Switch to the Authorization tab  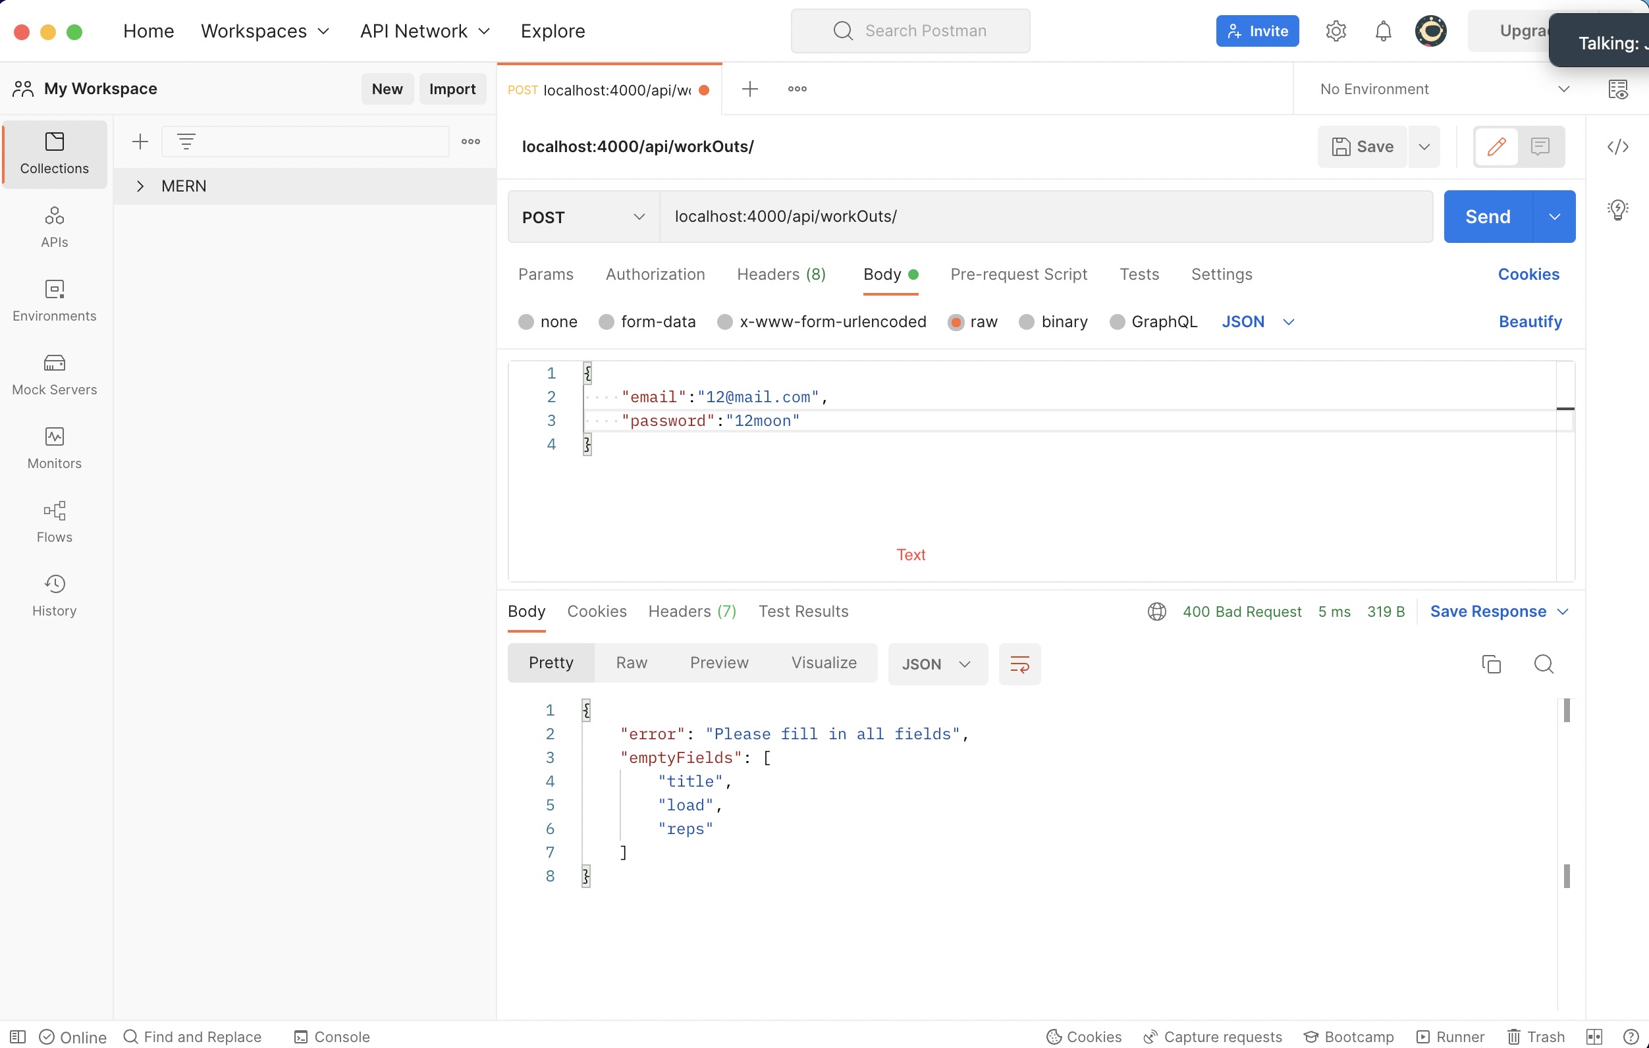(655, 275)
